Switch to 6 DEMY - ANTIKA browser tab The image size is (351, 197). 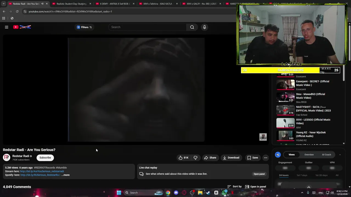coord(115,4)
